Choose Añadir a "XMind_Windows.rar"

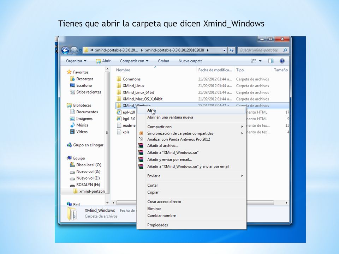coord(192,153)
